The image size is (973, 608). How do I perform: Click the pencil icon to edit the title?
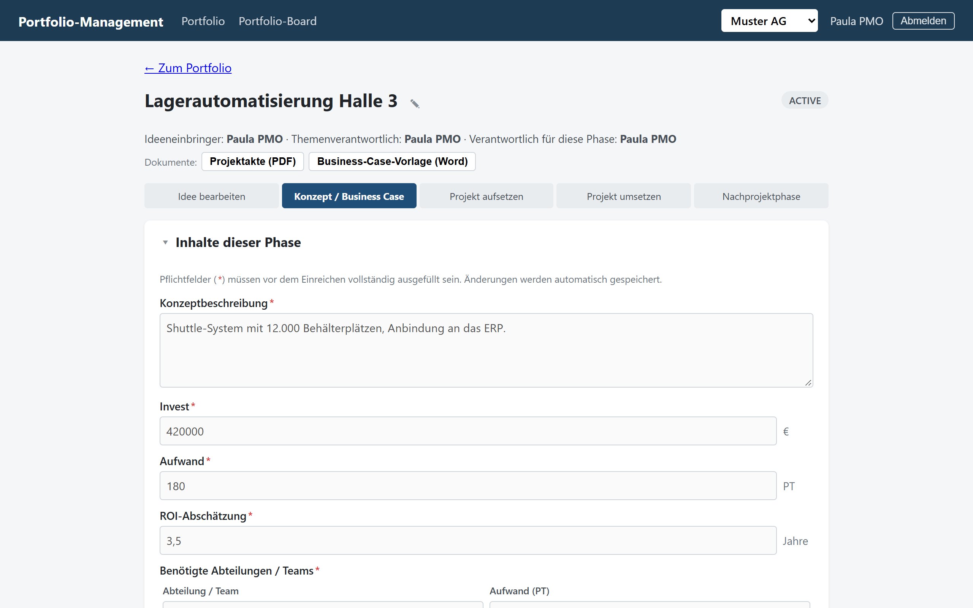coord(415,103)
